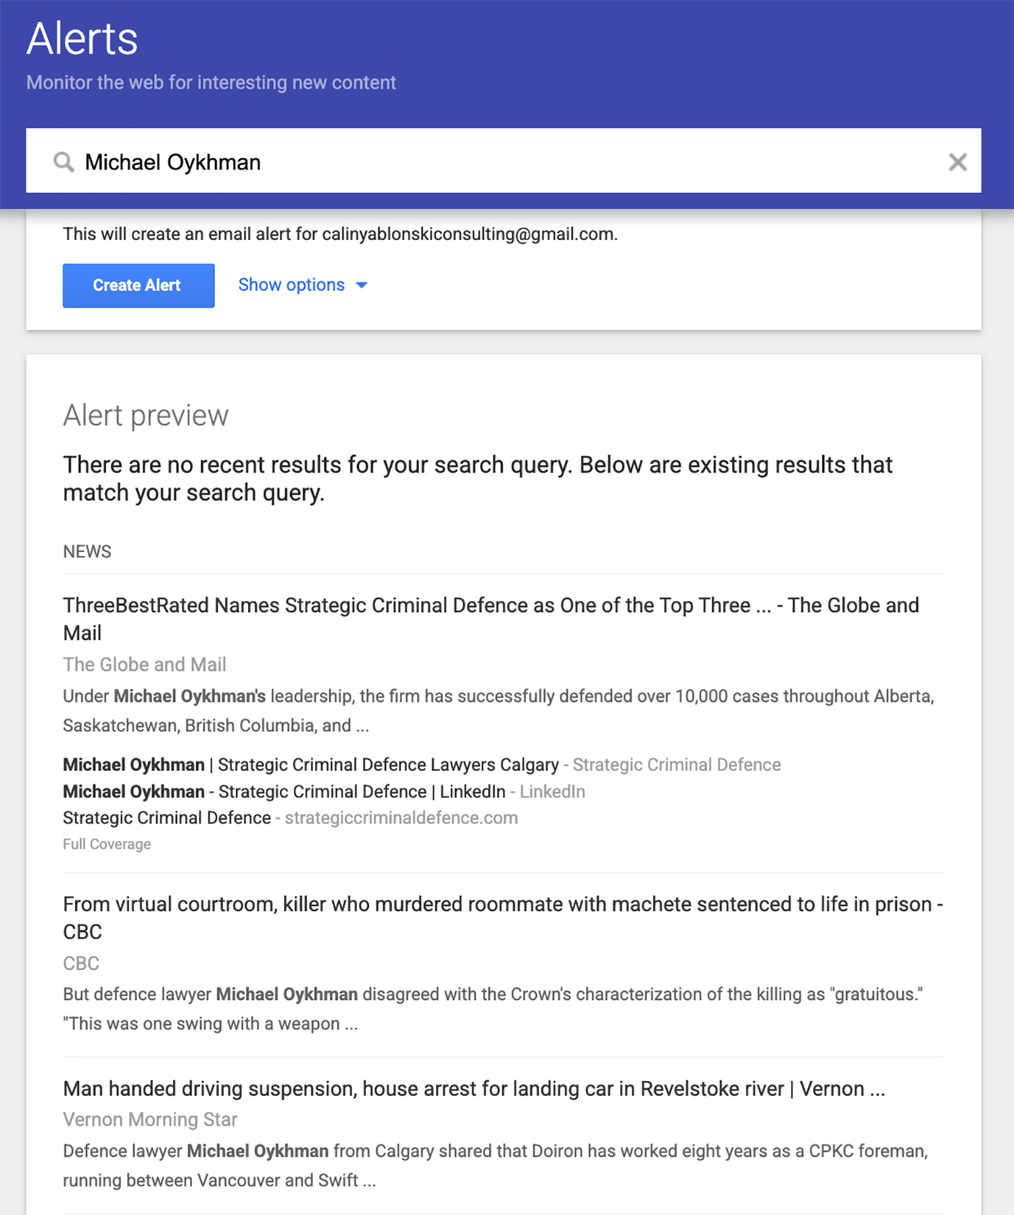This screenshot has width=1014, height=1215.
Task: Click the Vernon Morning Star source label
Action: [149, 1120]
